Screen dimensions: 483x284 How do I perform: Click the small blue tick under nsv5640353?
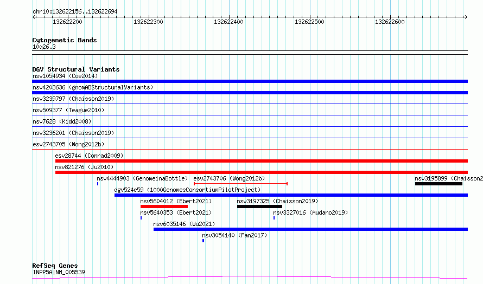[141, 218]
